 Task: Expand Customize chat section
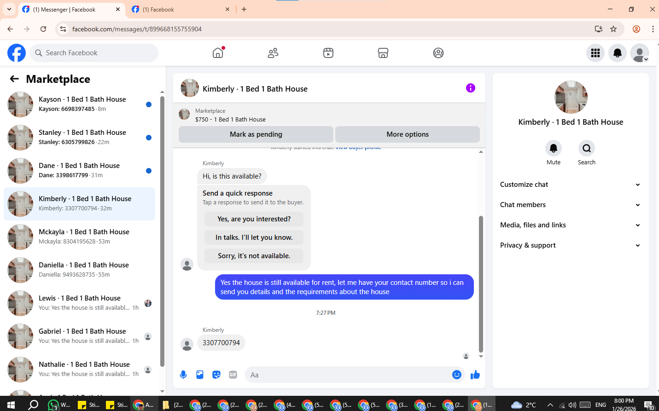point(571,185)
